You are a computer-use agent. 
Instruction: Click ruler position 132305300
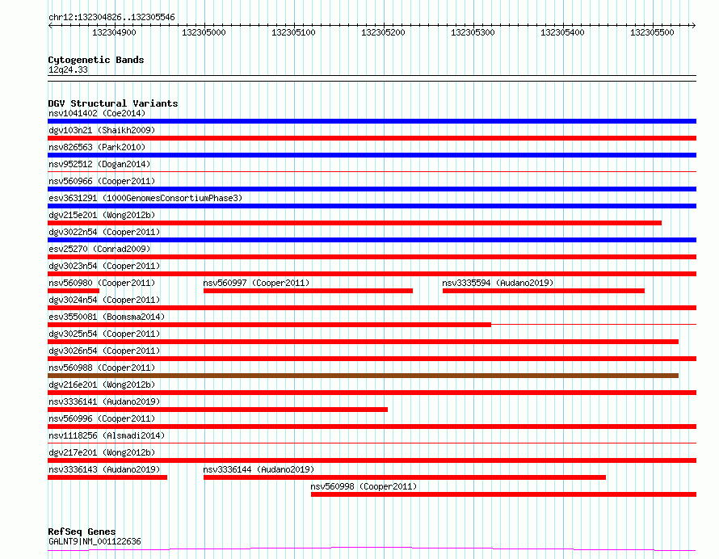click(x=473, y=32)
